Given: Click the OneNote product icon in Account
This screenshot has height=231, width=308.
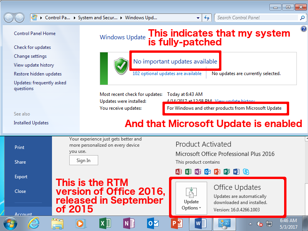Looking at the screenshot, I should pyautogui.click(x=198, y=172).
